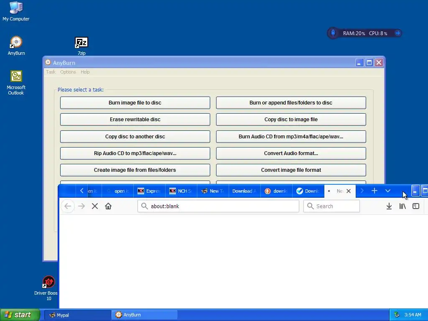Click the system tray icon beside the clock
This screenshot has height=321, width=428.
[x=397, y=315]
